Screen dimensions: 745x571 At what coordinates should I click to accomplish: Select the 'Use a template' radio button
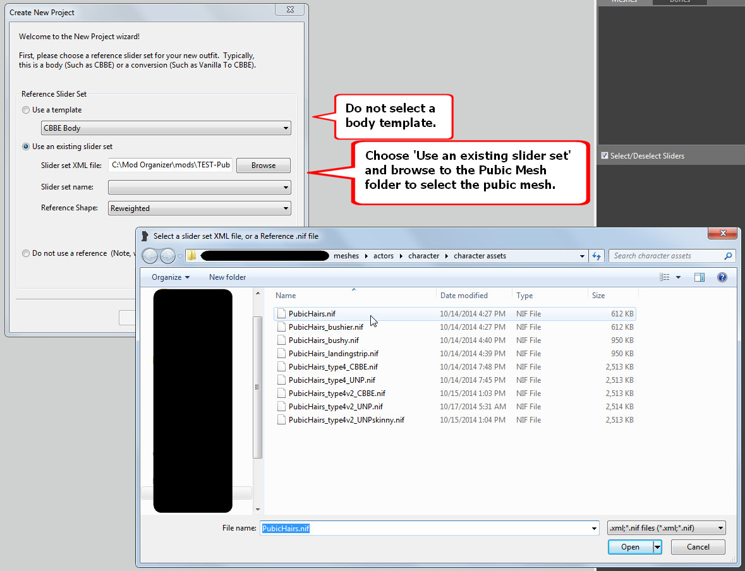[x=26, y=110]
